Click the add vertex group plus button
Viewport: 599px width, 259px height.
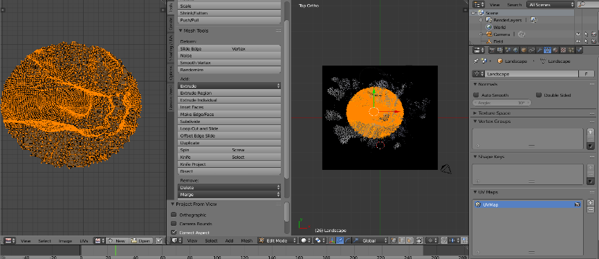point(591,132)
